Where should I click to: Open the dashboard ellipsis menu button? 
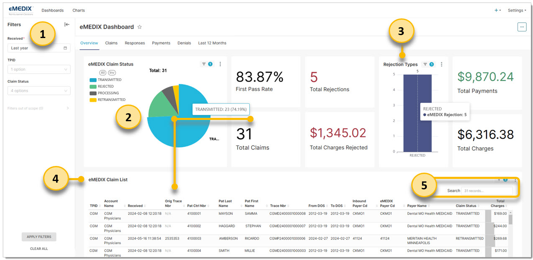522,27
